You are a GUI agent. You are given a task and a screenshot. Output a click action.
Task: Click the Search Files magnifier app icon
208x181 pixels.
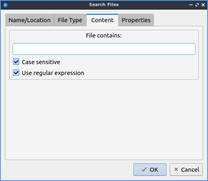pos(5,5)
